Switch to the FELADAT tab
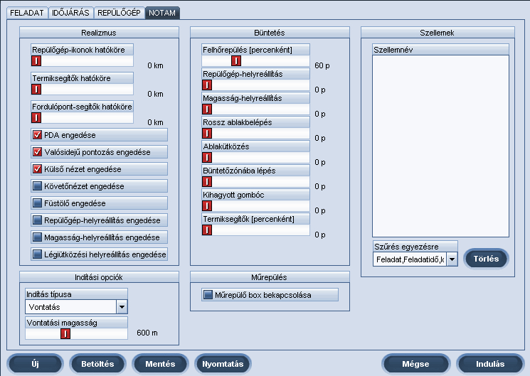The width and height of the screenshot is (530, 376). point(27,13)
